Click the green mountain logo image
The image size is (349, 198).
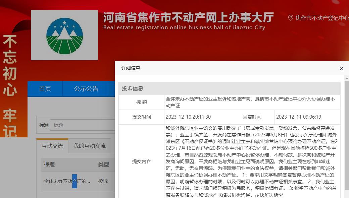pyautogui.click(x=64, y=35)
